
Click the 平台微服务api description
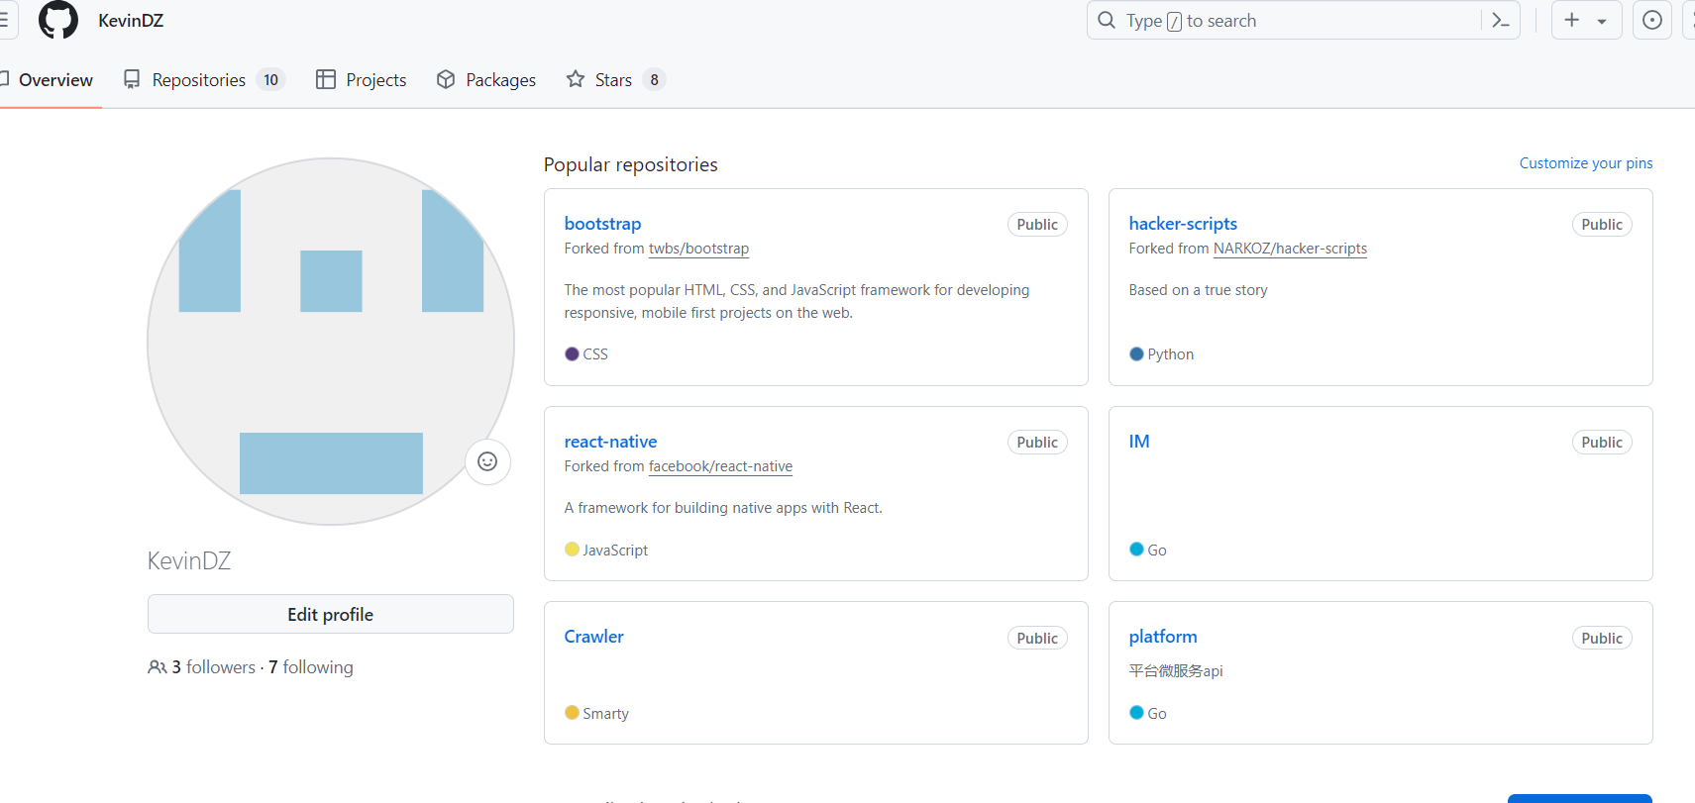[x=1176, y=671]
